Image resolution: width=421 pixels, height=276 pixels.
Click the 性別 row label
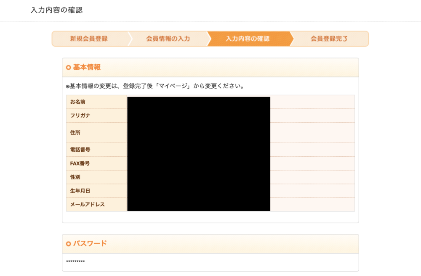point(75,177)
